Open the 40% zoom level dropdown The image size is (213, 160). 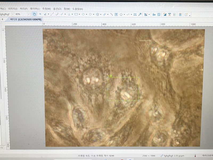point(28,14)
